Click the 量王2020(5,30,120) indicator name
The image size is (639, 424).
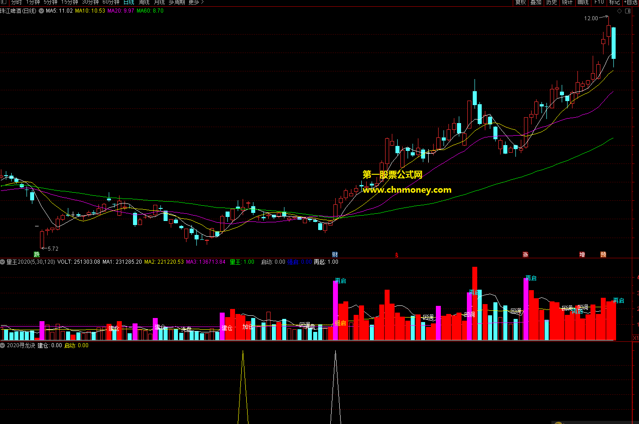click(31, 262)
